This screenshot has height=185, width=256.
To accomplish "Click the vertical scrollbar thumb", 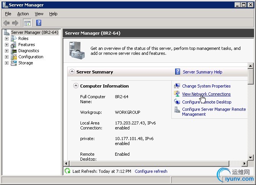I will point(250,77).
